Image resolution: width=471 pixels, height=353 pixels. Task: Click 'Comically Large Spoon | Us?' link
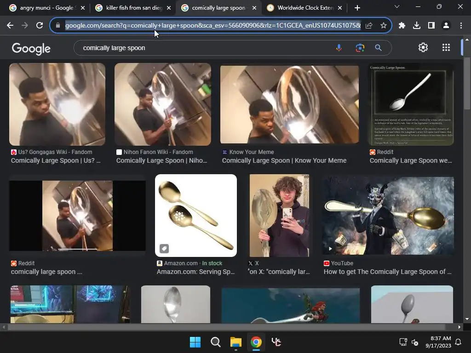click(56, 160)
